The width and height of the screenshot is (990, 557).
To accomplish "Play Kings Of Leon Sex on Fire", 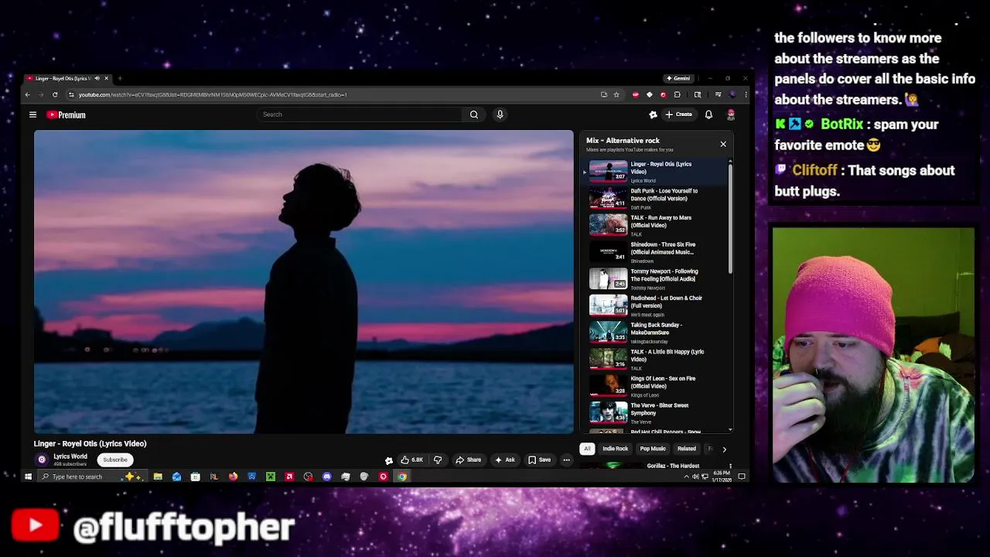I will point(656,386).
